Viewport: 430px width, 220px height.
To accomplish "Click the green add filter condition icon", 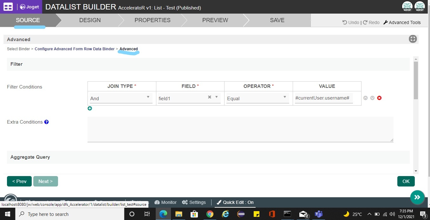I will point(90,108).
